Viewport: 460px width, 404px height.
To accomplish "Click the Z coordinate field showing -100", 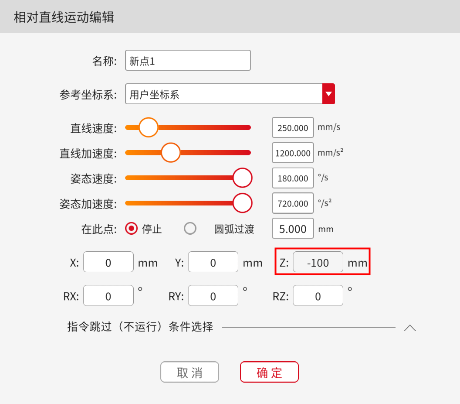I will click(318, 262).
